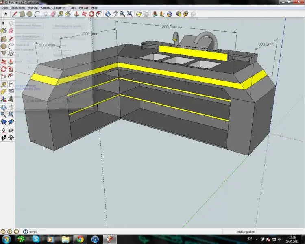This screenshot has width=305, height=244.
Task: Open the Fenster menu
Action: (x=83, y=7)
